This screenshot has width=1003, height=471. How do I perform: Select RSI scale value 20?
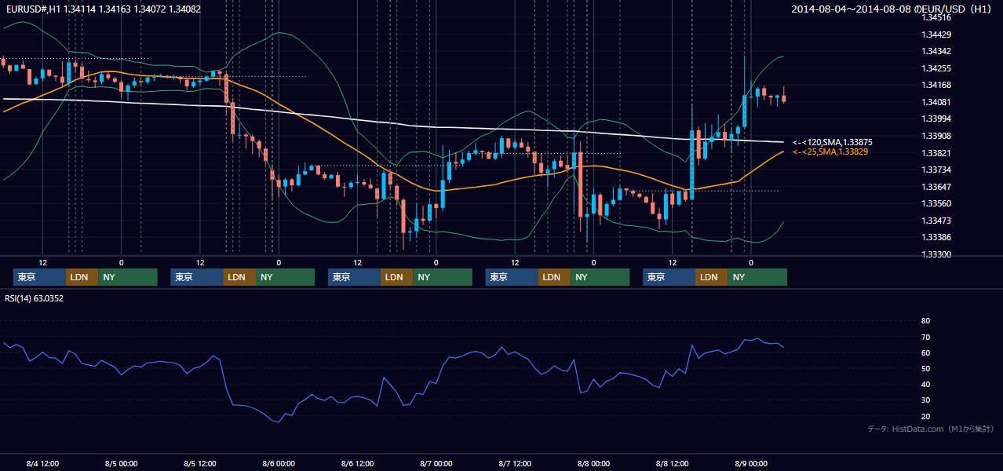(925, 416)
